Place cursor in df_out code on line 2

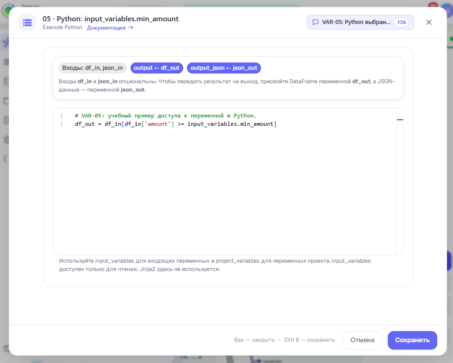click(x=176, y=124)
